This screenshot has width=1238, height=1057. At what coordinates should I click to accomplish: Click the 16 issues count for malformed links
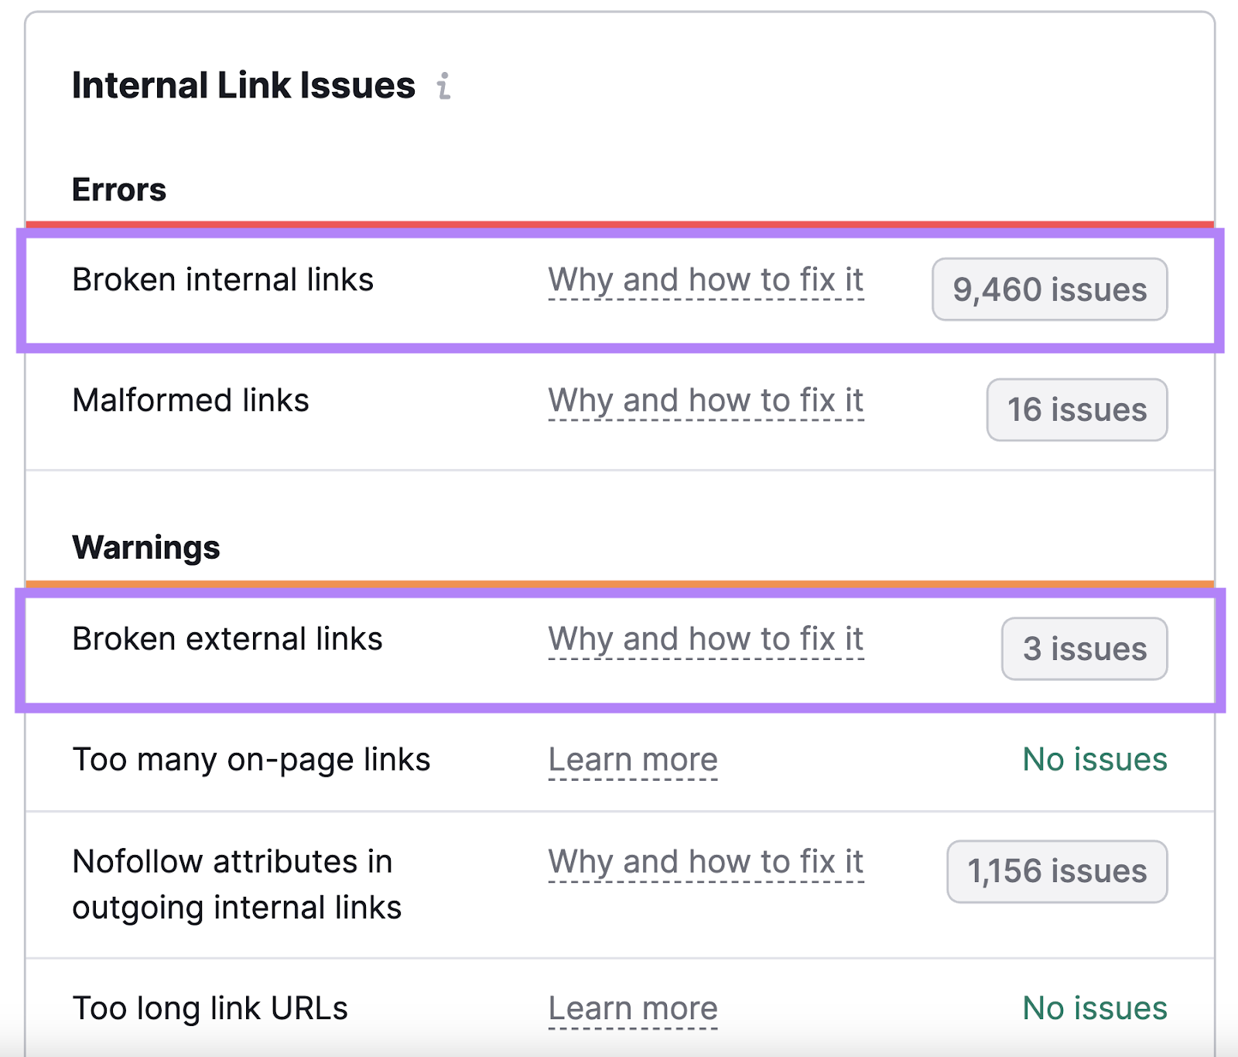(1076, 410)
